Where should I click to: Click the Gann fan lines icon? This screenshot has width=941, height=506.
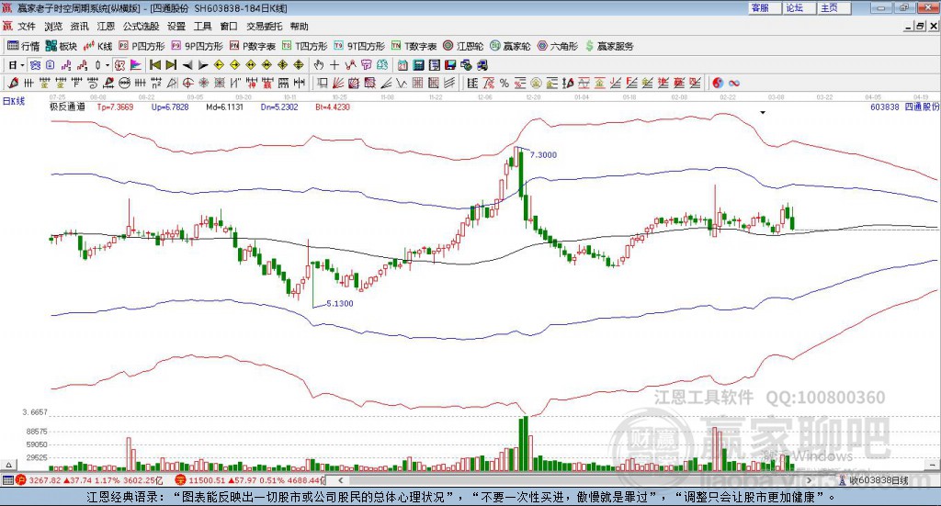338,83
